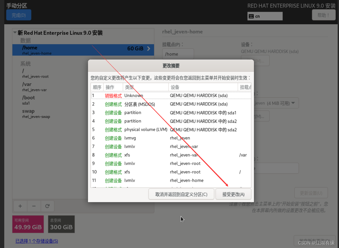The image size is (339, 248).
Task: Click the pink 可用空间 49.99 GiB indicator
Action: tap(28, 224)
